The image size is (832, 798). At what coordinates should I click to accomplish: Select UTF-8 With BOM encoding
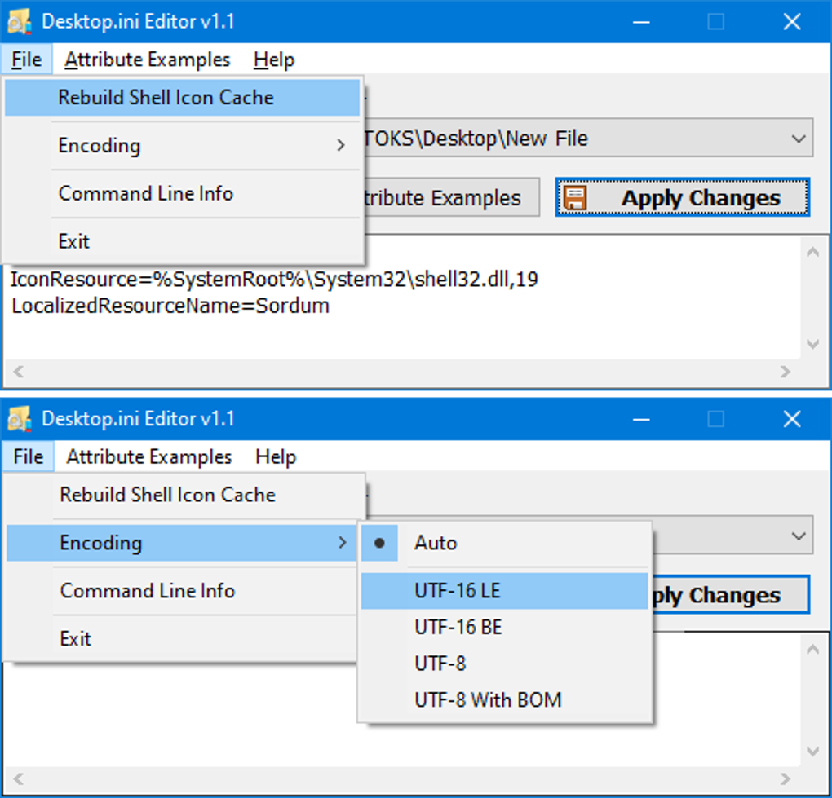pos(487,699)
